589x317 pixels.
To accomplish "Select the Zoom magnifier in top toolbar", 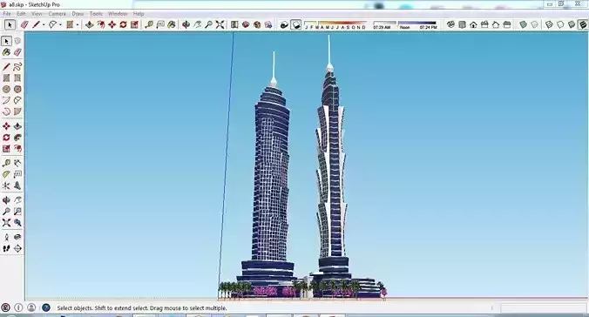I will (208, 24).
